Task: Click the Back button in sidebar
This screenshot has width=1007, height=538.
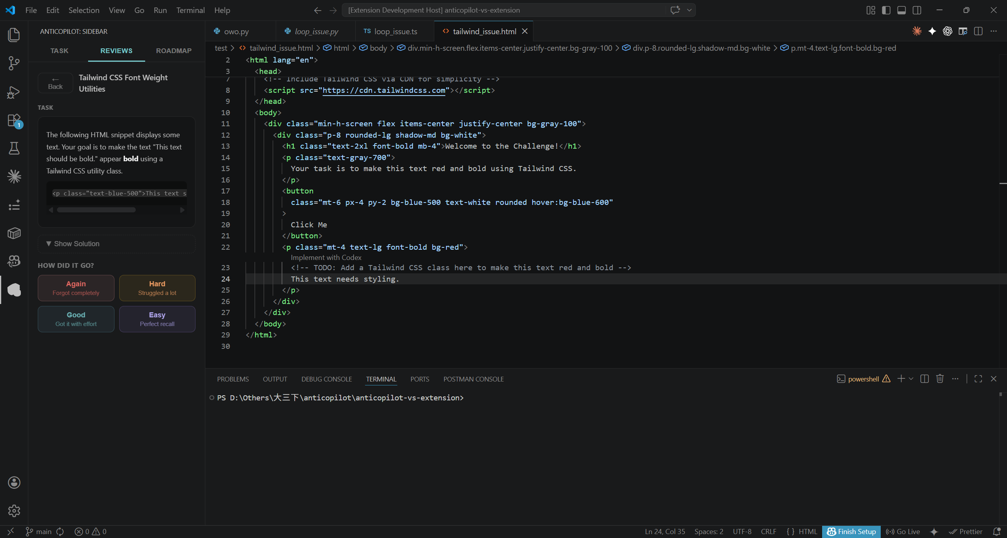Action: click(55, 83)
